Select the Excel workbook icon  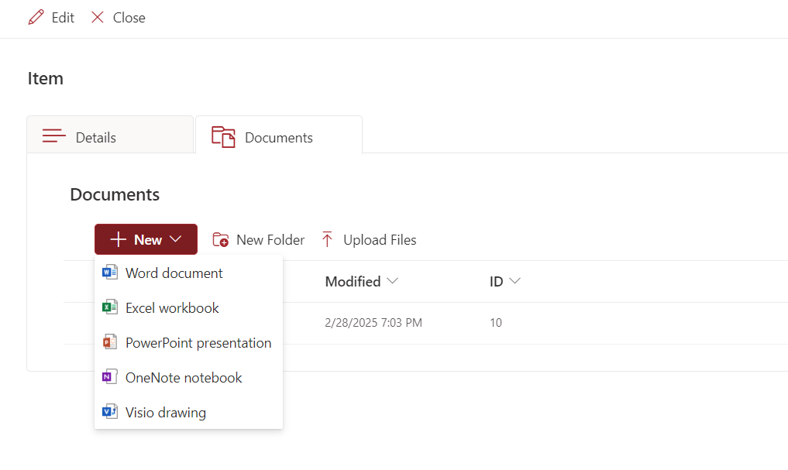point(110,307)
